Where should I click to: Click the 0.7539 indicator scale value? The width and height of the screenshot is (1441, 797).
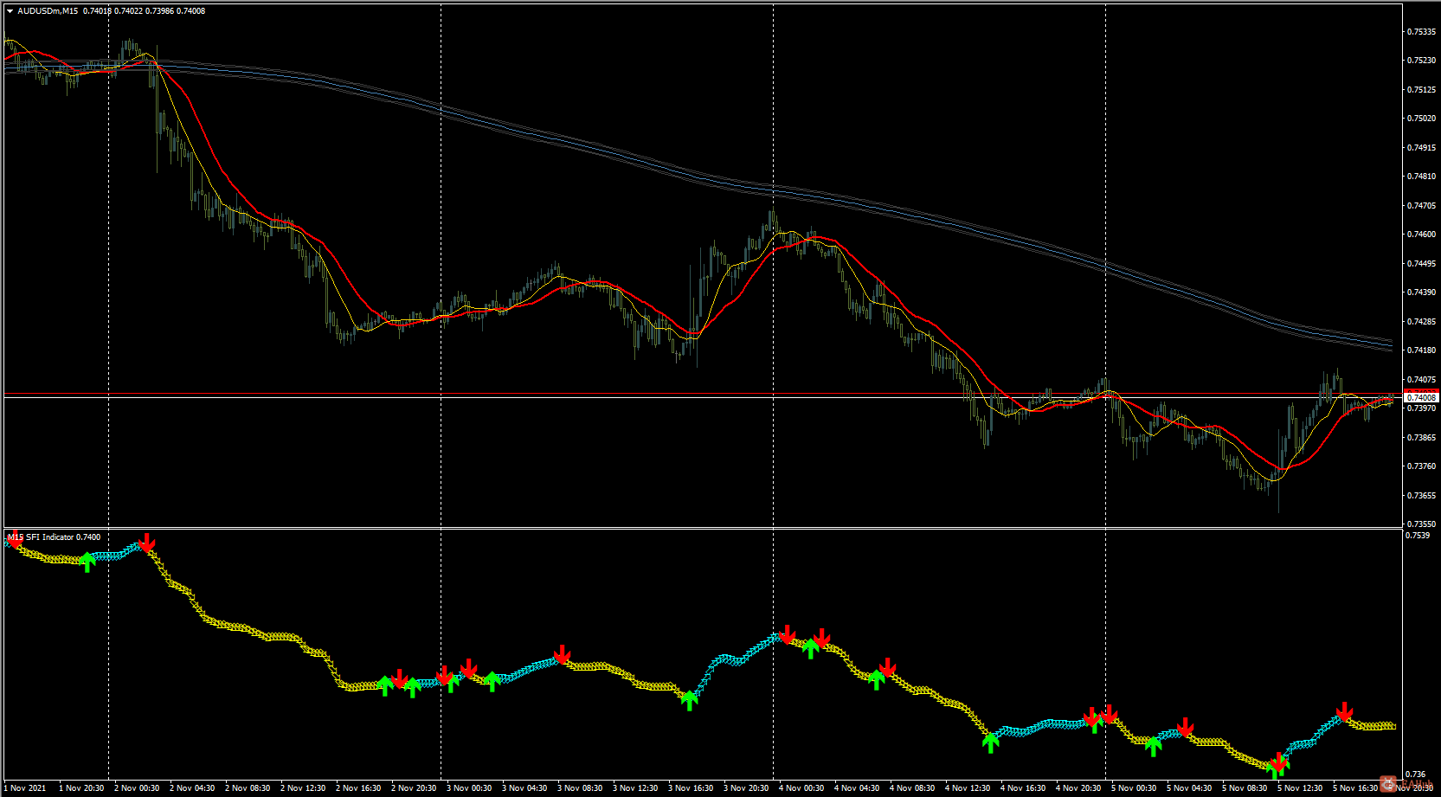[1418, 536]
